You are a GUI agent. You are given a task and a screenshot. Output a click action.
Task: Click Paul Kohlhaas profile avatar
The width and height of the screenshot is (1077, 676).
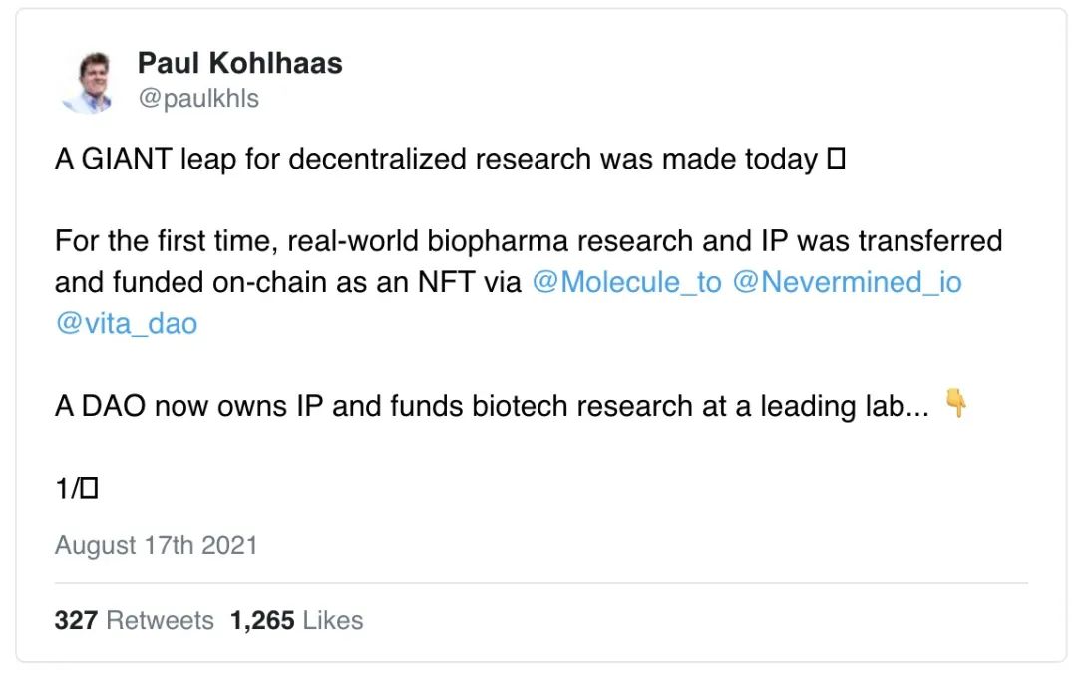point(88,82)
